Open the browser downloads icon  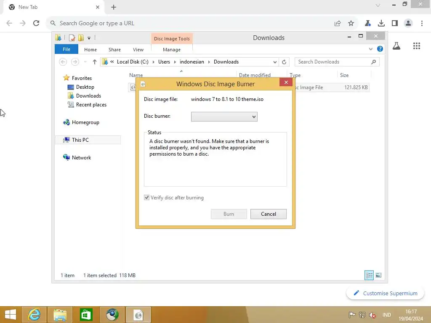click(x=381, y=24)
